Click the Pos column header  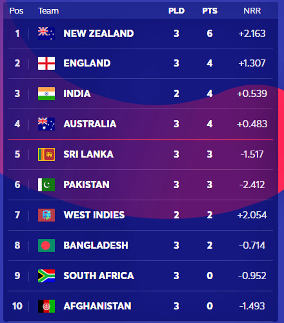(16, 11)
